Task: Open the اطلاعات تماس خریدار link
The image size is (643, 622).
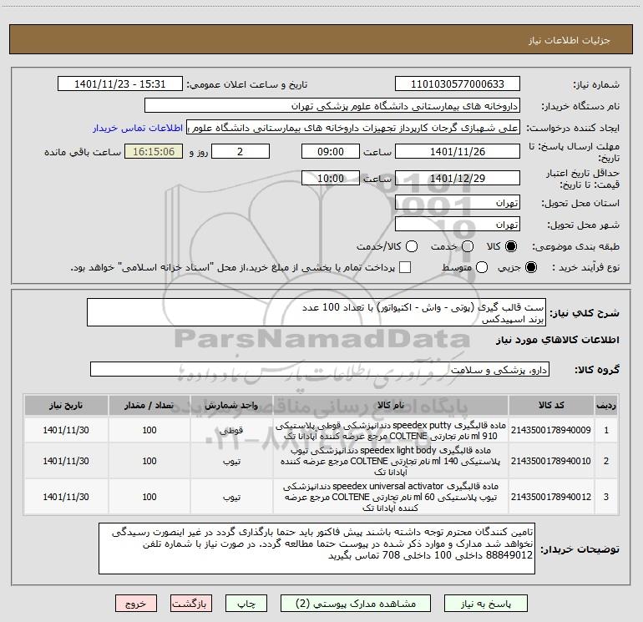Action: [138, 128]
